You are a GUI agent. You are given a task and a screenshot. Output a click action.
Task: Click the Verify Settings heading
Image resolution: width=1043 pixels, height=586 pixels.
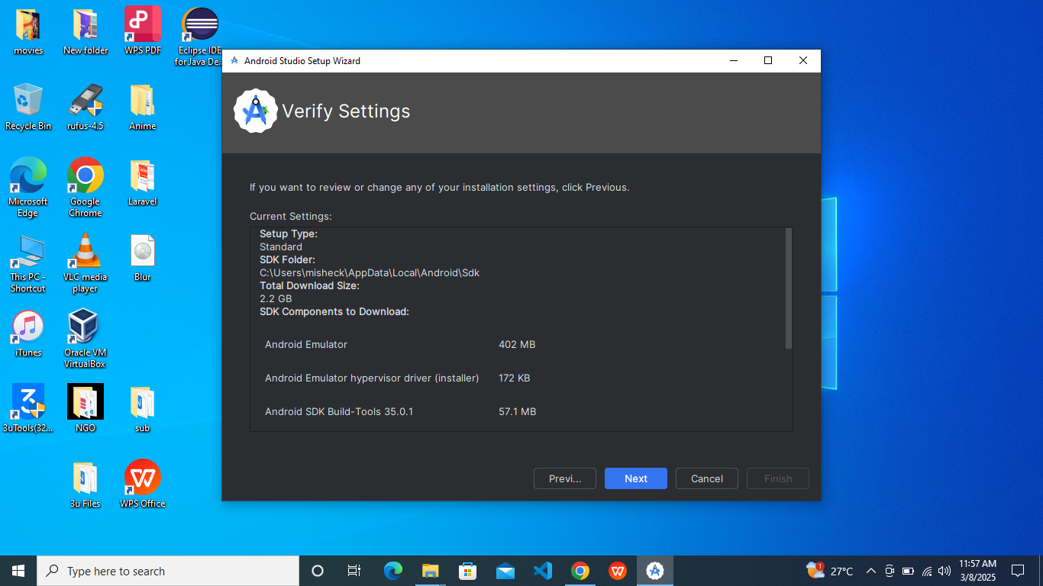[x=346, y=111]
